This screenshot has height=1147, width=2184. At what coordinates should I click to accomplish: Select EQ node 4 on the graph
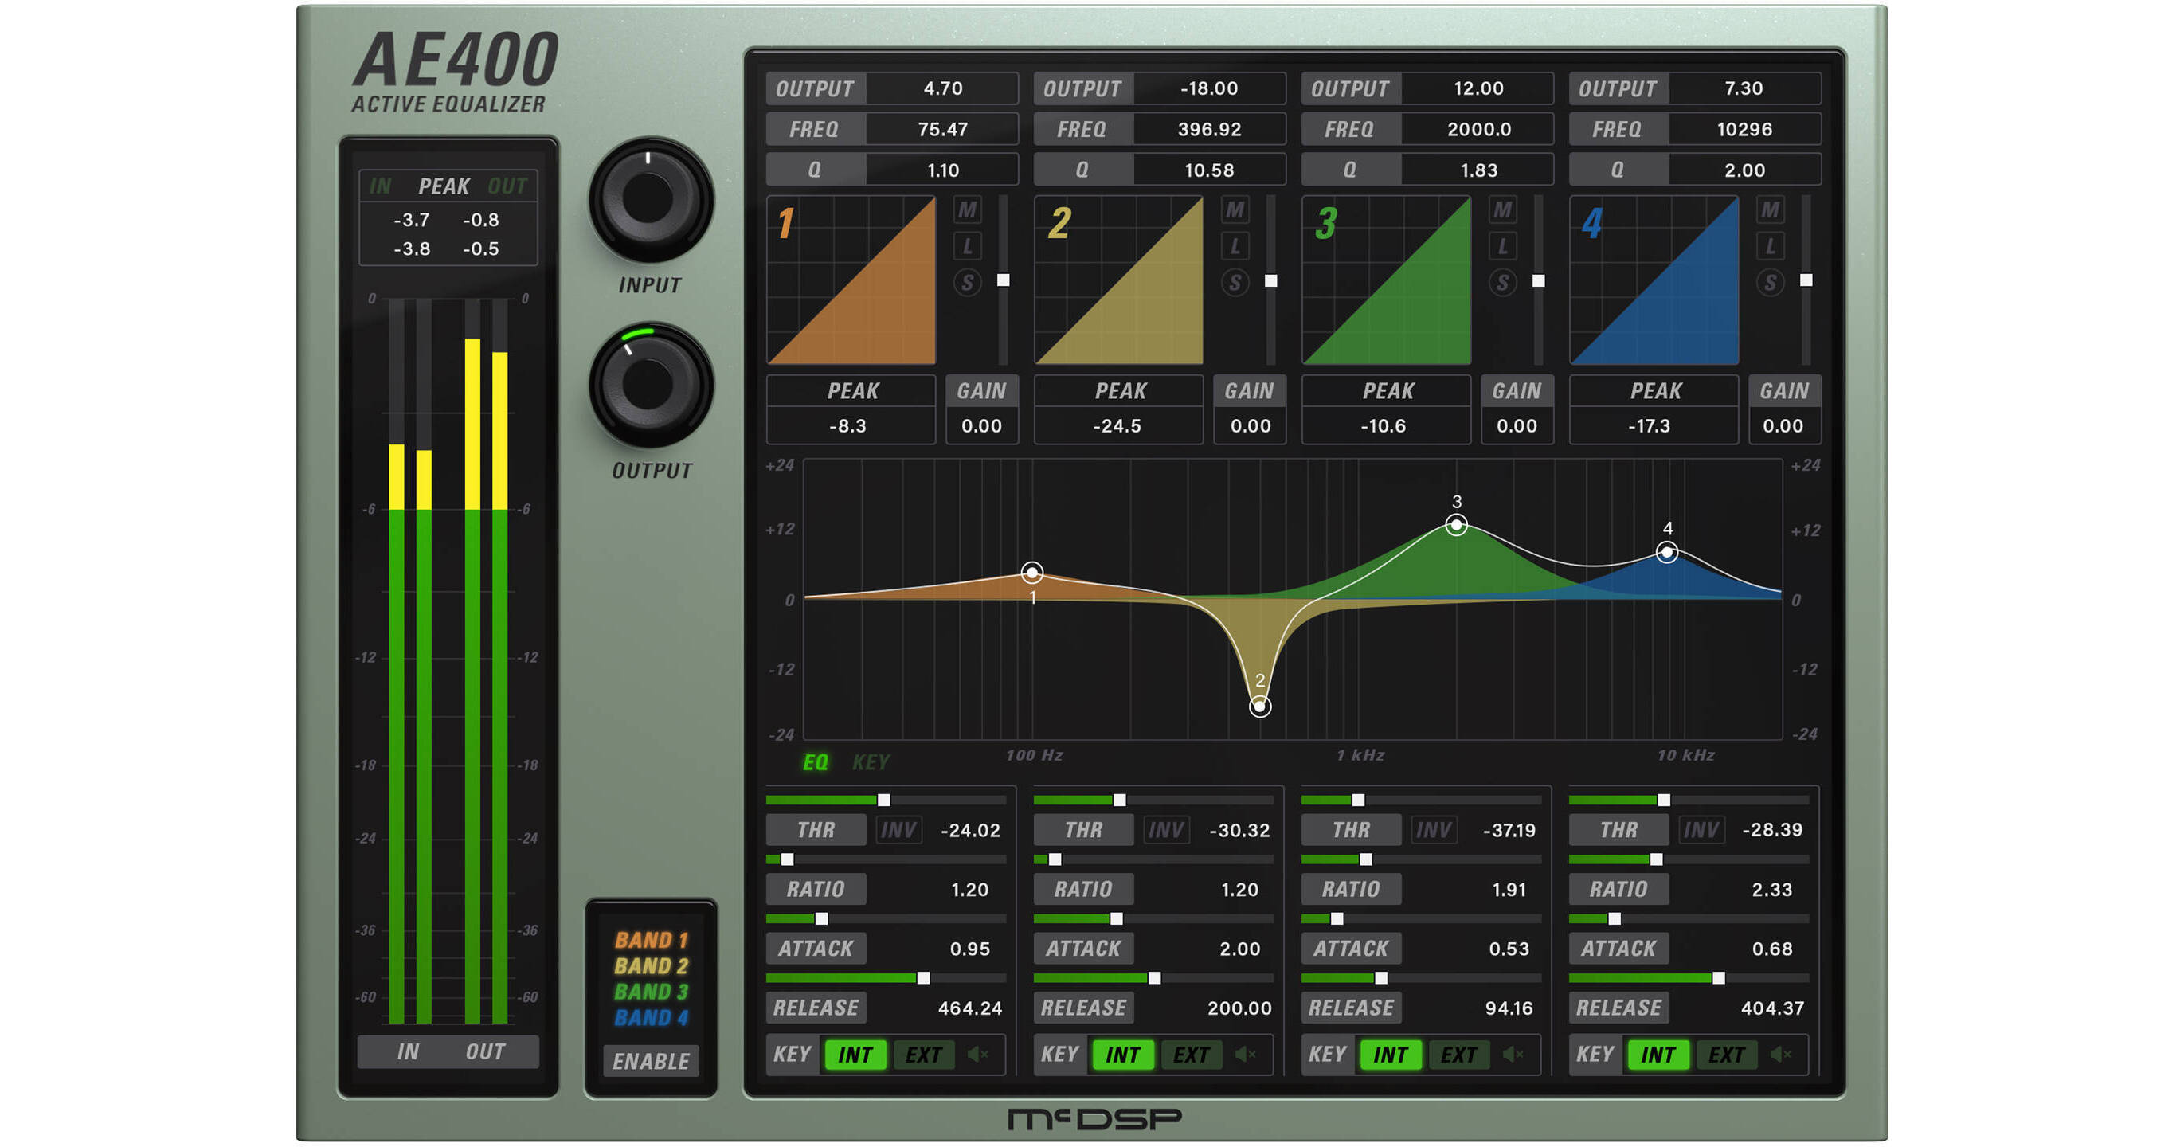pos(1667,553)
